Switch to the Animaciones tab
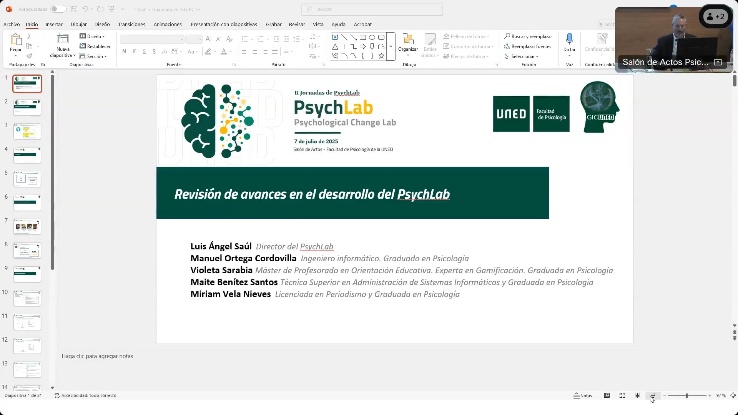Image resolution: width=738 pixels, height=415 pixels. pos(168,24)
